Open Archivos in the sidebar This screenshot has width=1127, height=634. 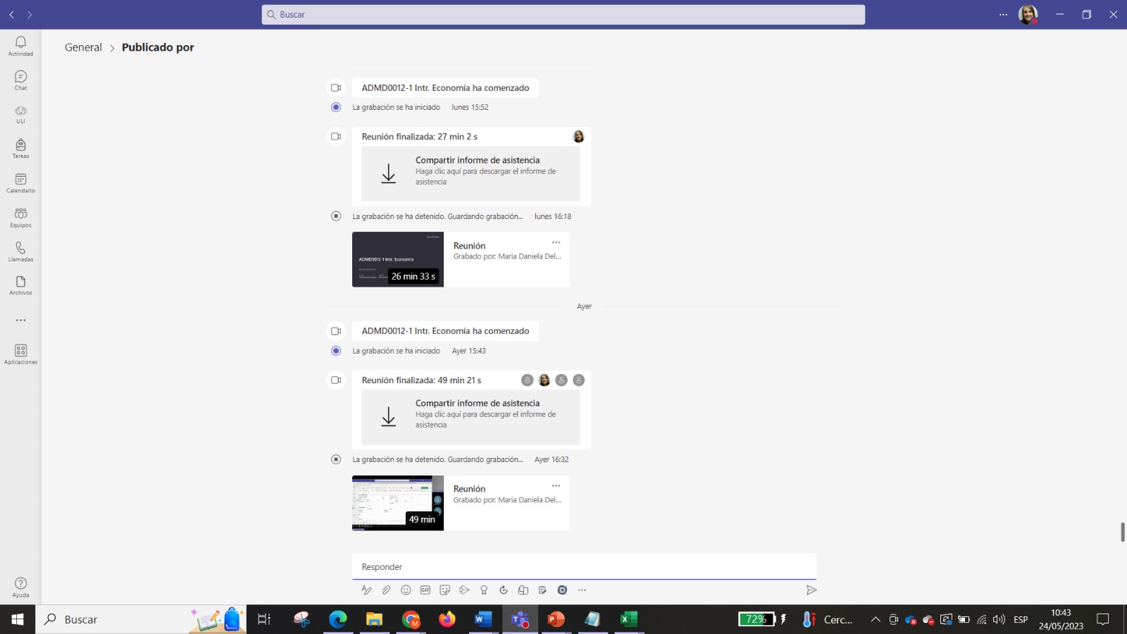[x=20, y=285]
